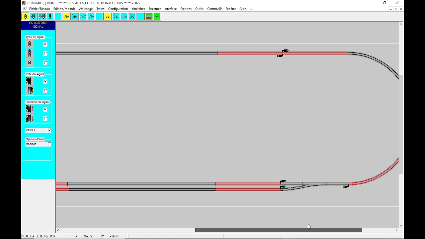This screenshot has height=239, width=425.
Task: Select first Côté du signal radio button
Action: coord(45,81)
